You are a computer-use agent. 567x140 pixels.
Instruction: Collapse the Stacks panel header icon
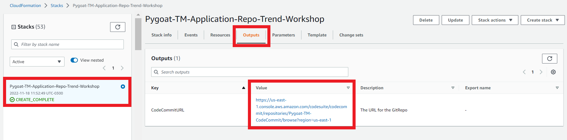(14, 27)
